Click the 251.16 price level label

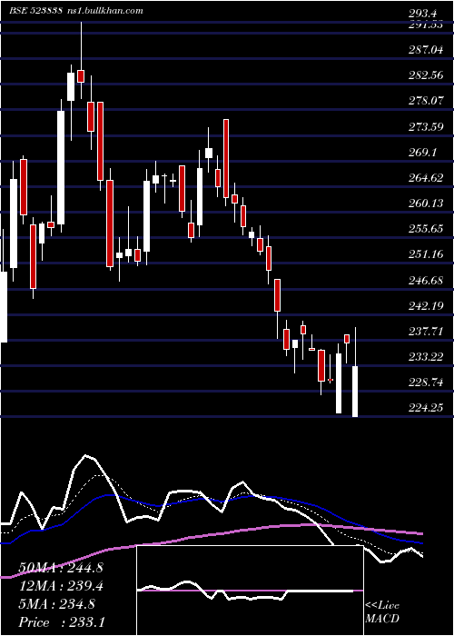[x=426, y=254]
